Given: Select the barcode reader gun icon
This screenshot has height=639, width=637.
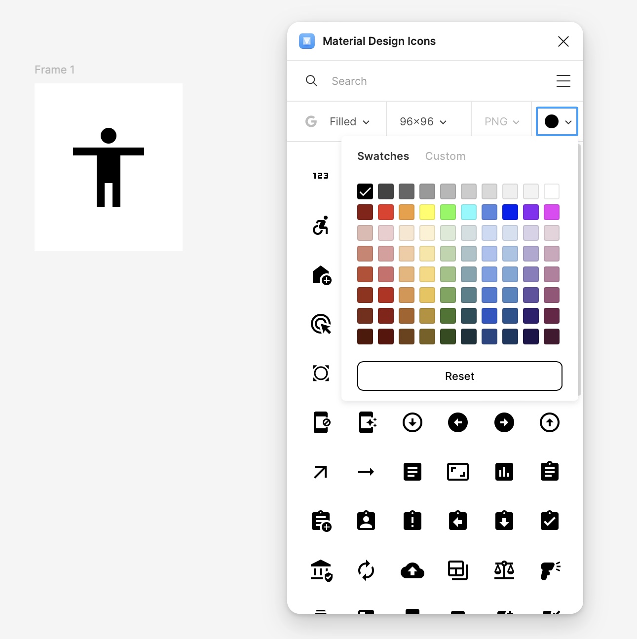Looking at the screenshot, I should (x=551, y=571).
